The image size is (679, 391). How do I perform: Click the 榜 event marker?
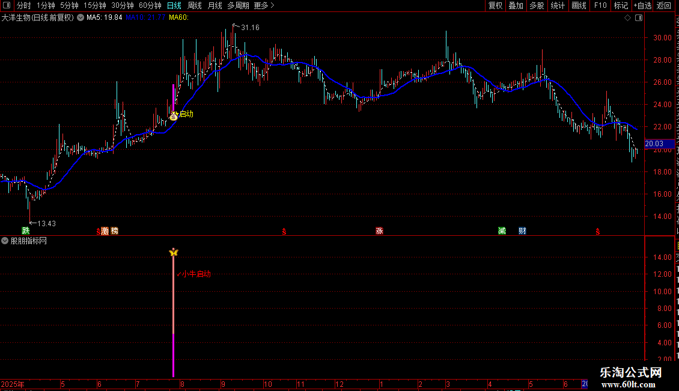(x=114, y=230)
